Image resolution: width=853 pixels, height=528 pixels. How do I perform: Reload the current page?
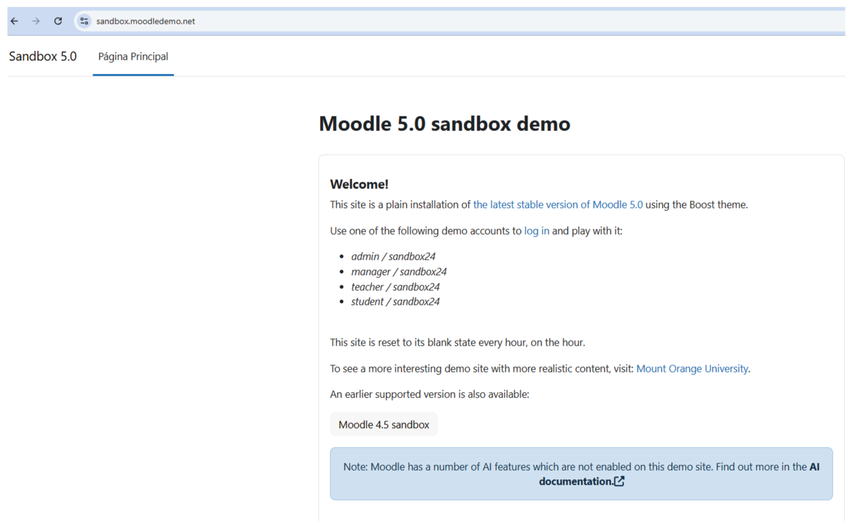58,21
